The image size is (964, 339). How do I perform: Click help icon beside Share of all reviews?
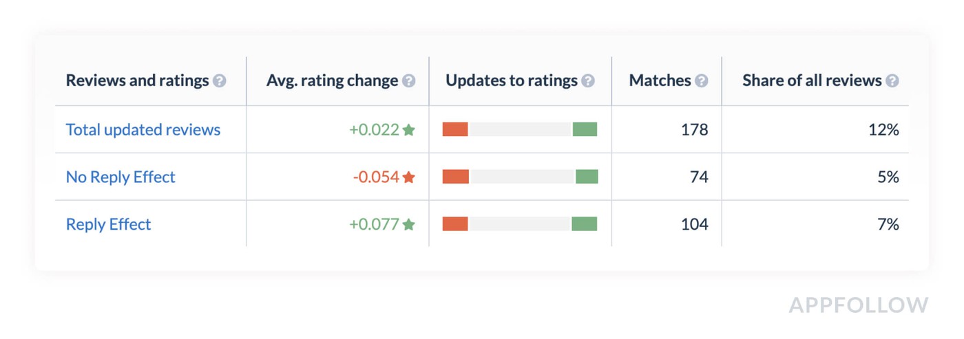(x=892, y=81)
